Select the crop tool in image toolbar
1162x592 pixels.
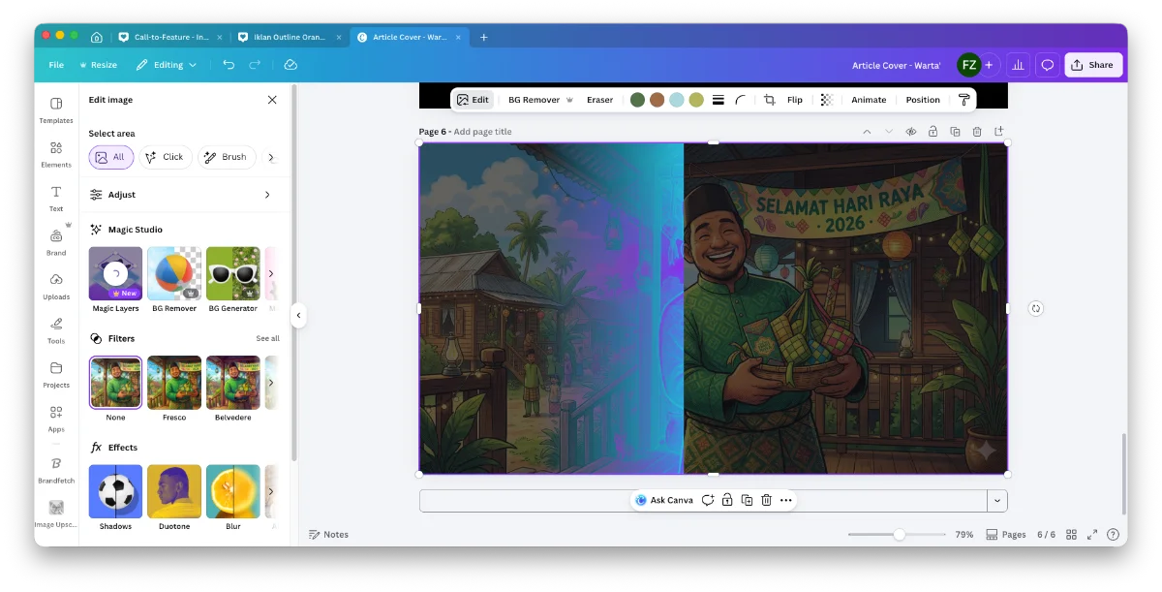pyautogui.click(x=770, y=100)
